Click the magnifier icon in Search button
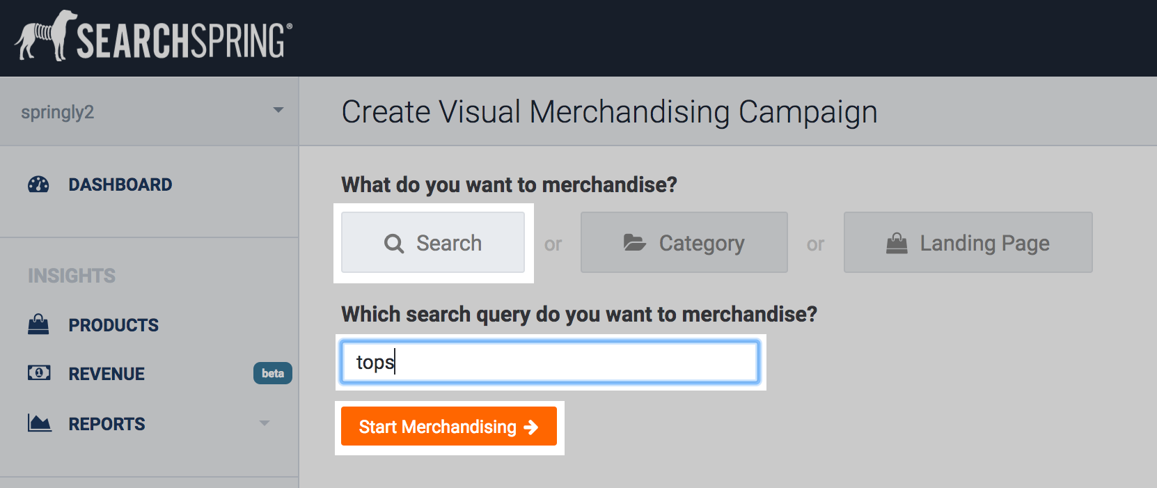This screenshot has height=488, width=1157. click(394, 244)
